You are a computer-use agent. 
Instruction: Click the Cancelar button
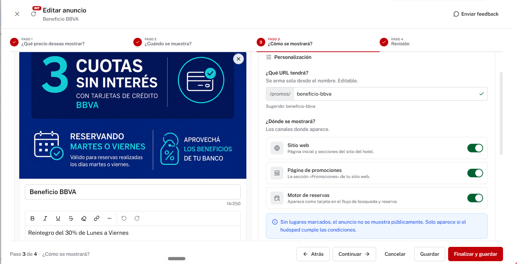395,254
